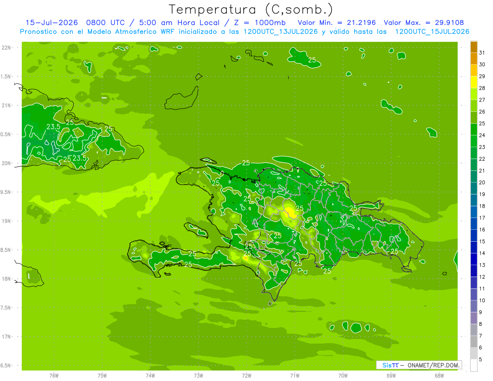Pick the legend swatch between 30 and 31
Image resolution: width=493 pixels, height=381 pixels.
(474, 58)
